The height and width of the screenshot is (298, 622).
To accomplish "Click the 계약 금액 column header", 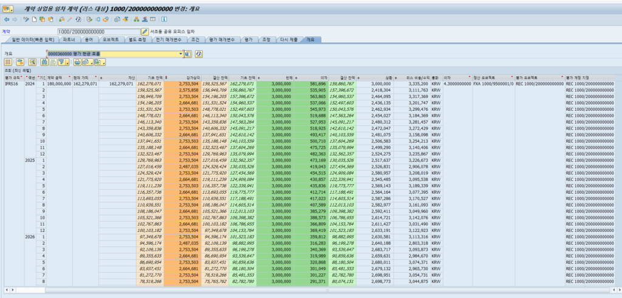I will click(59, 78).
